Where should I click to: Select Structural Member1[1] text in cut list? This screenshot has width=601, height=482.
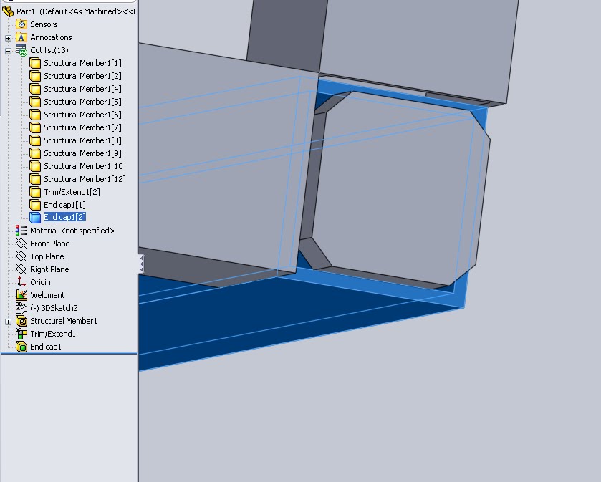click(82, 63)
